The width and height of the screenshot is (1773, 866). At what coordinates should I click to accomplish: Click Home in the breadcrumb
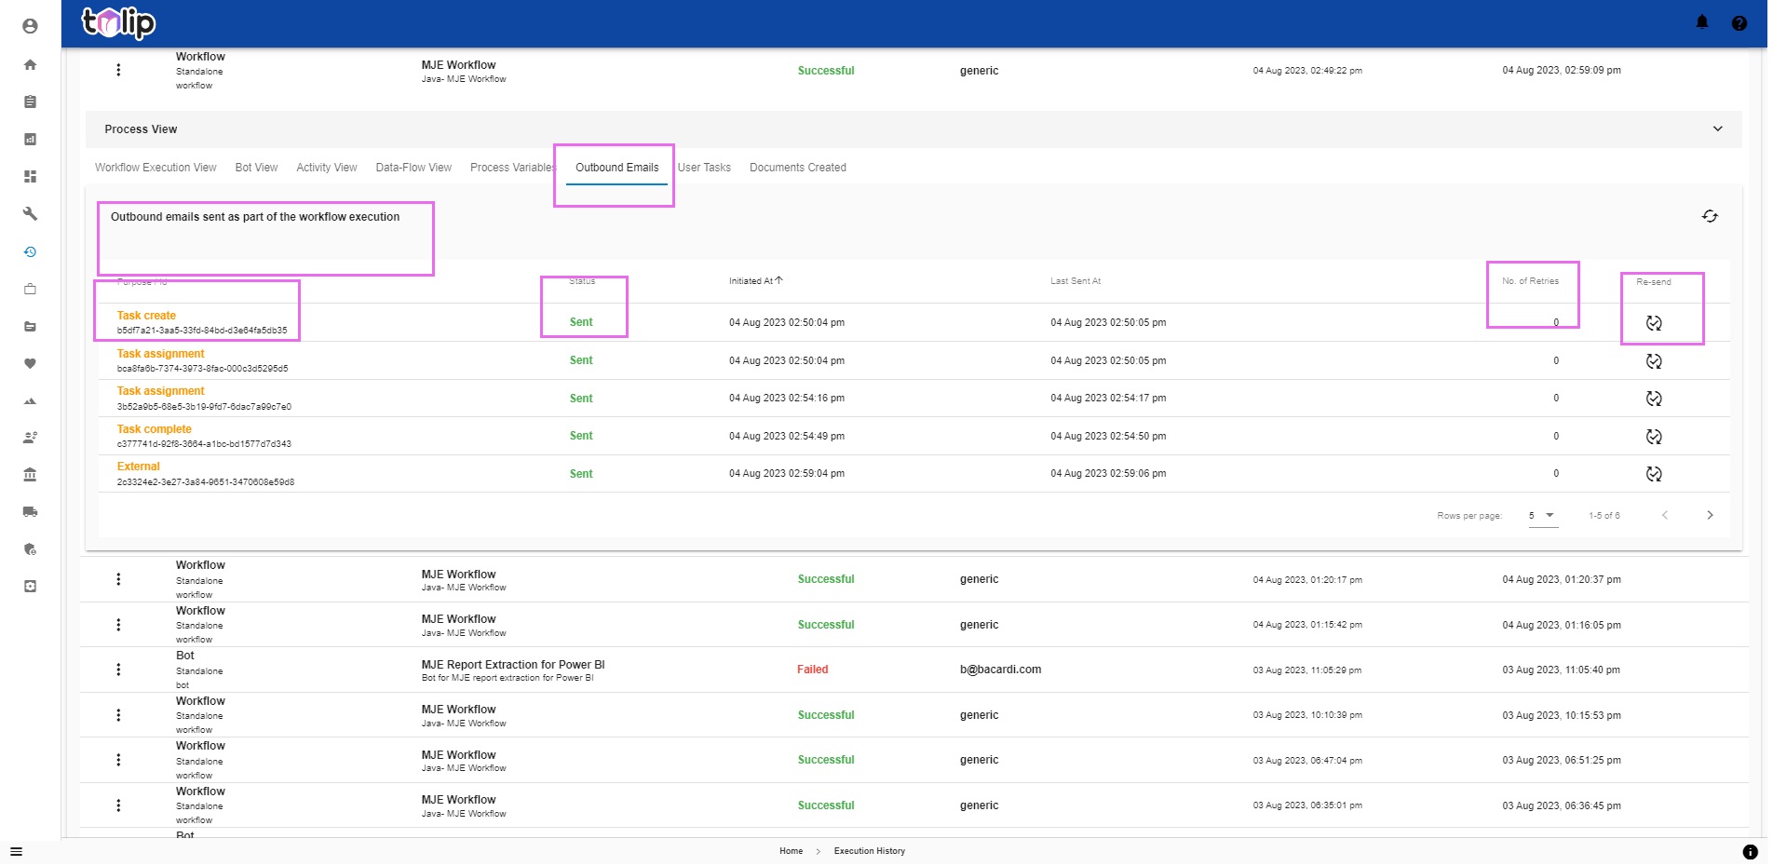[x=791, y=851]
